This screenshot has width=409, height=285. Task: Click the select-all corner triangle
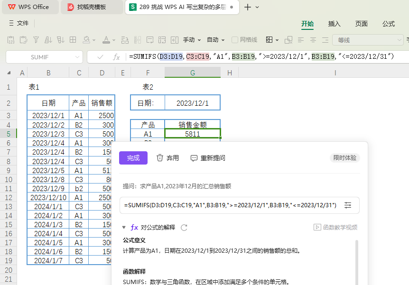click(9, 73)
